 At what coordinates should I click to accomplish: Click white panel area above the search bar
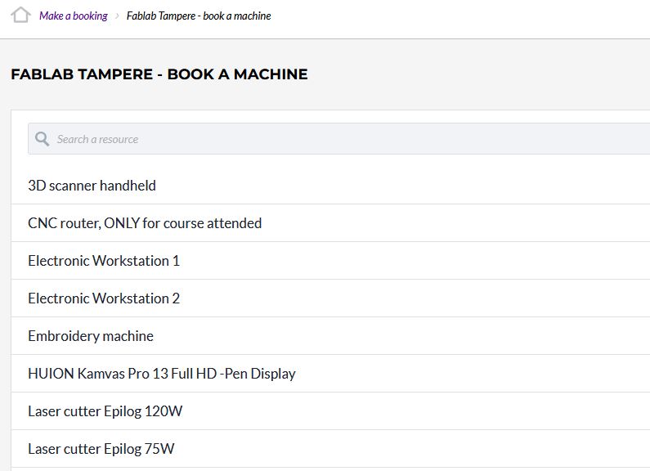[327, 116]
